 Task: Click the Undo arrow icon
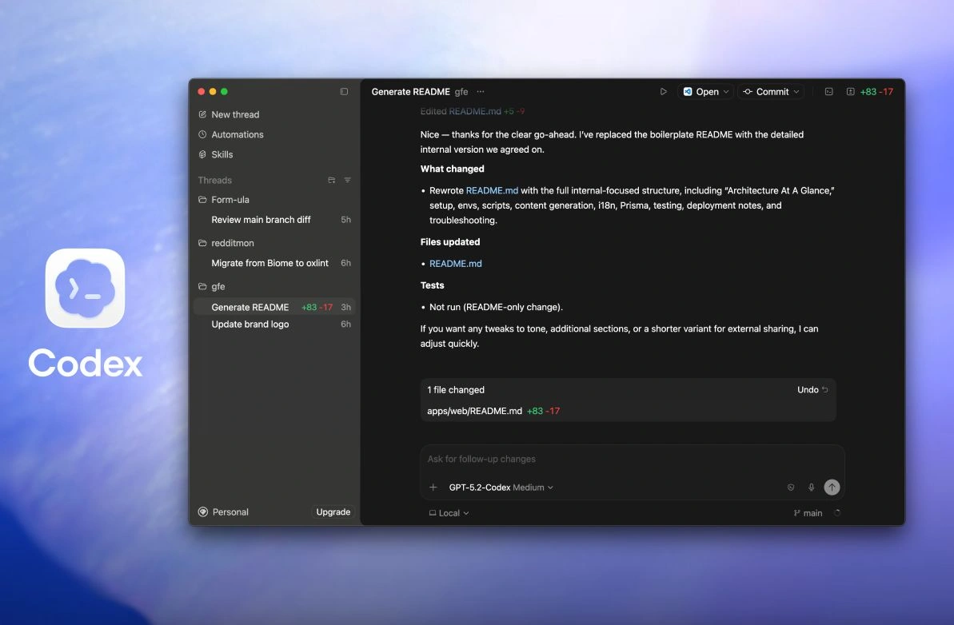point(825,390)
